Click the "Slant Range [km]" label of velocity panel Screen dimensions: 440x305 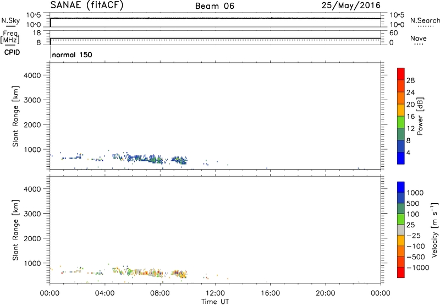pyautogui.click(x=15, y=230)
